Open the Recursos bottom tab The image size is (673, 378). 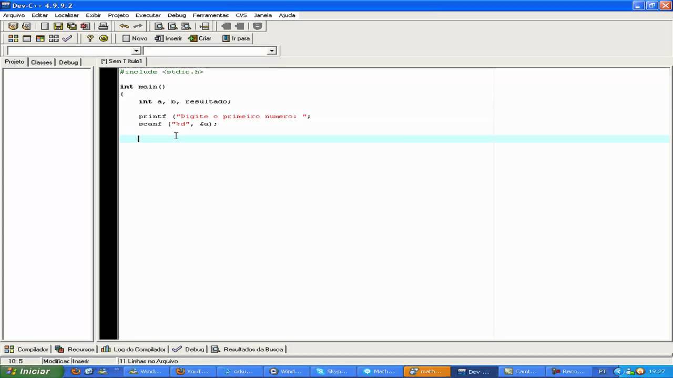coord(75,349)
